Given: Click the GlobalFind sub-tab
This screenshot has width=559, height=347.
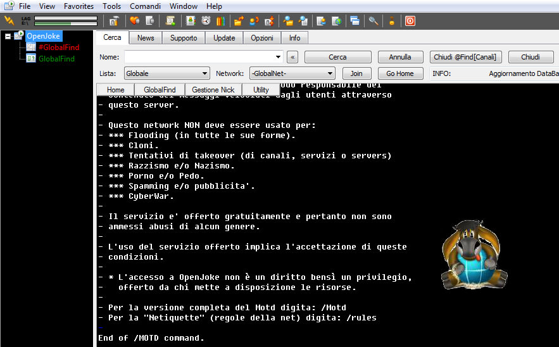Looking at the screenshot, I should [x=160, y=89].
